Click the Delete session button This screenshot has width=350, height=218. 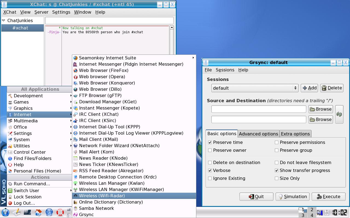332,88
